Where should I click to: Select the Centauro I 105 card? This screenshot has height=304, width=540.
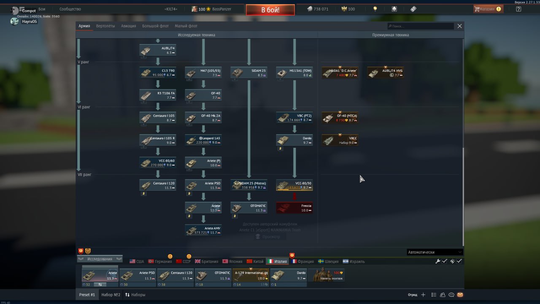(158, 118)
